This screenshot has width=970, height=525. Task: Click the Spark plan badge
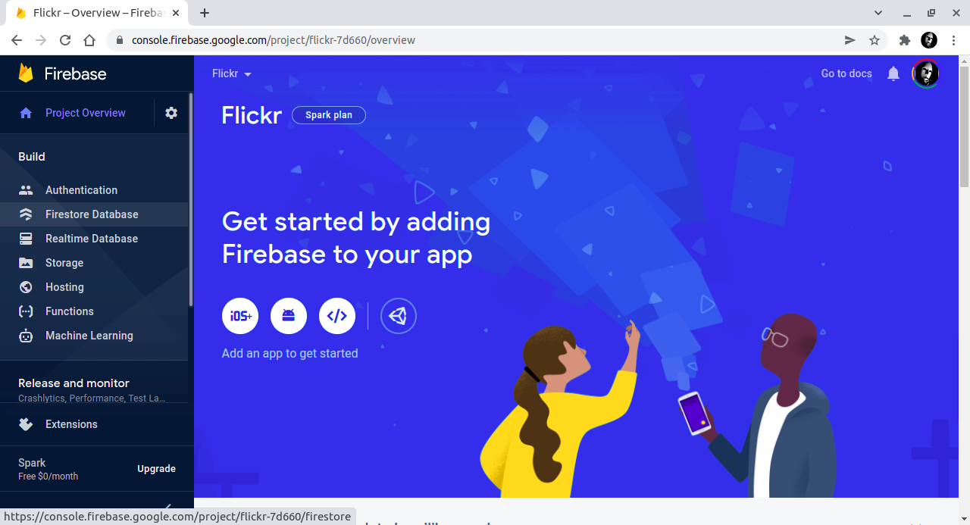click(329, 115)
